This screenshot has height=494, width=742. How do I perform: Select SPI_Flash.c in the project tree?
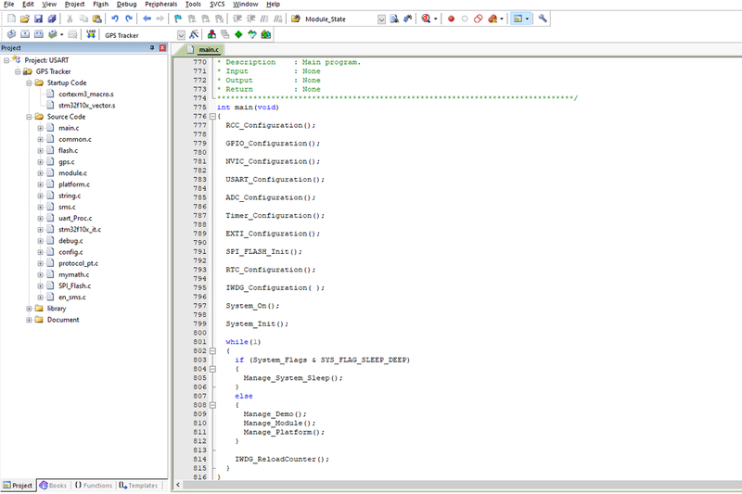(74, 286)
